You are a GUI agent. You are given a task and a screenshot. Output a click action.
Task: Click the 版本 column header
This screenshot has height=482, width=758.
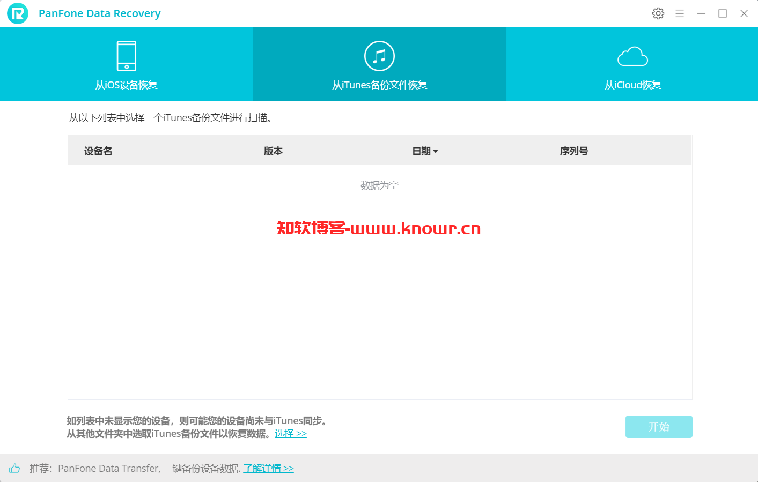[321, 151]
